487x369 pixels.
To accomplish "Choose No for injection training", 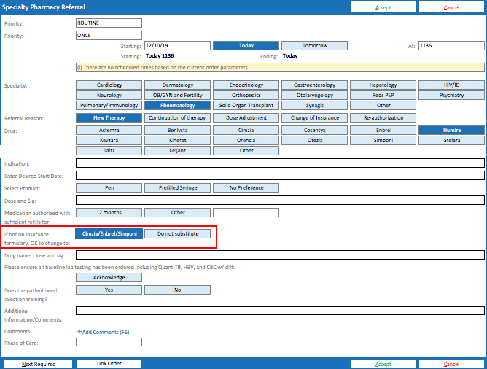I will [x=177, y=290].
